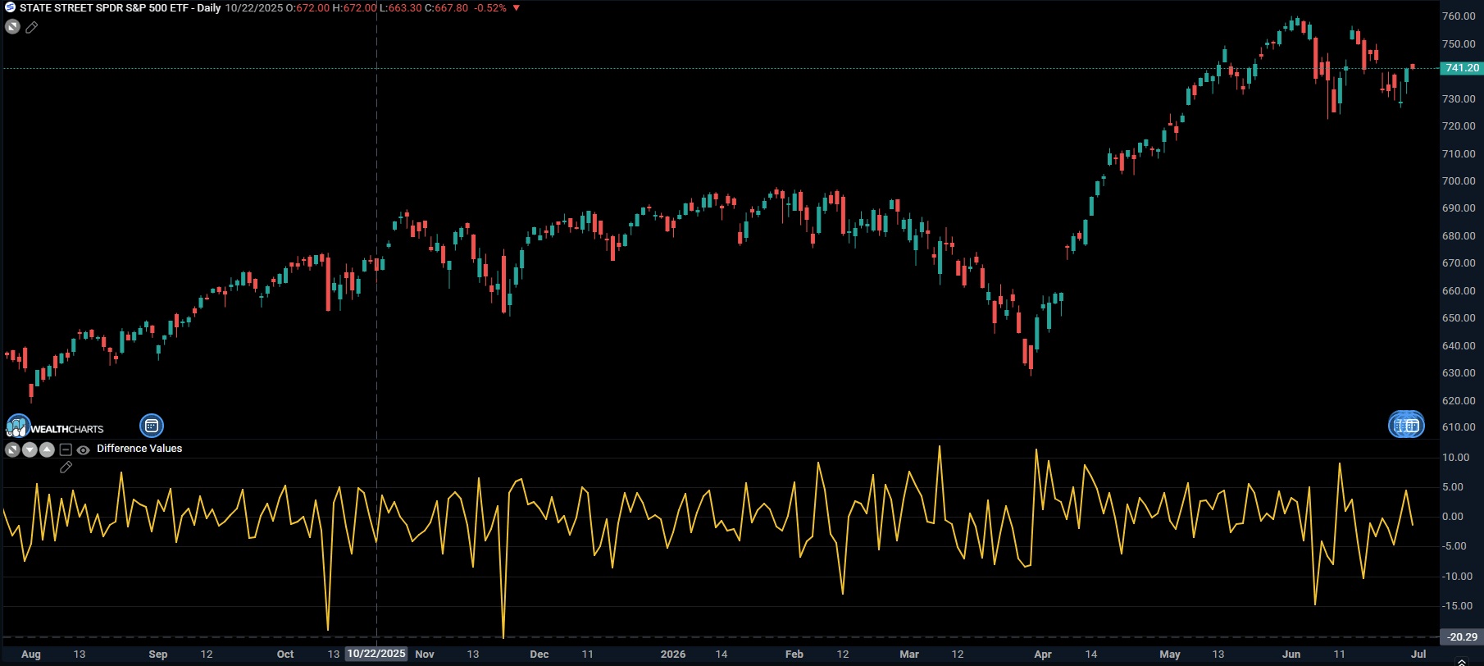Click the 610.00 price axis label
Viewport: 1484px width, 666px height.
(x=1459, y=427)
